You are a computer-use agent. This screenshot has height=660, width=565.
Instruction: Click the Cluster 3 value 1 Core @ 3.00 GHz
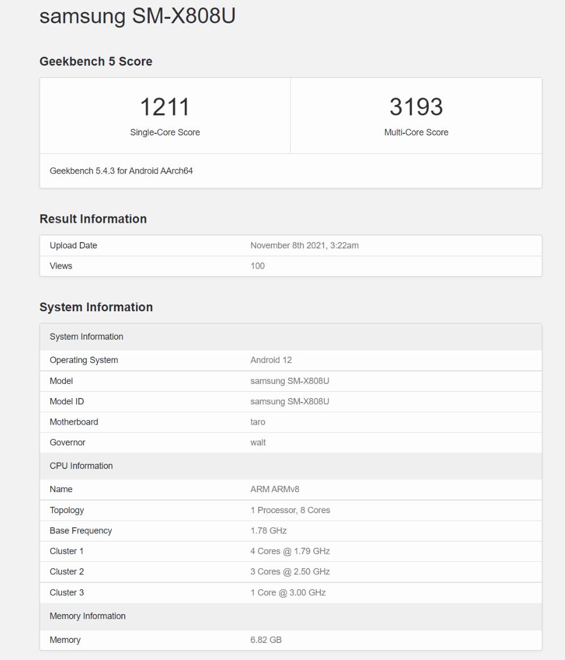[288, 593]
